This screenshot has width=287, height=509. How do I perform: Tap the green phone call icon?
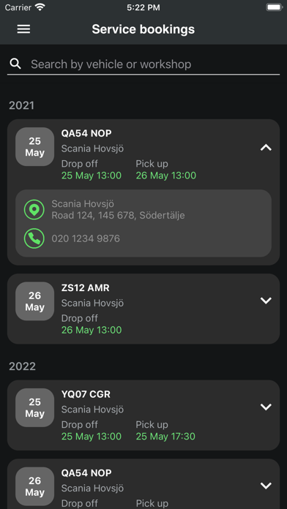(34, 238)
